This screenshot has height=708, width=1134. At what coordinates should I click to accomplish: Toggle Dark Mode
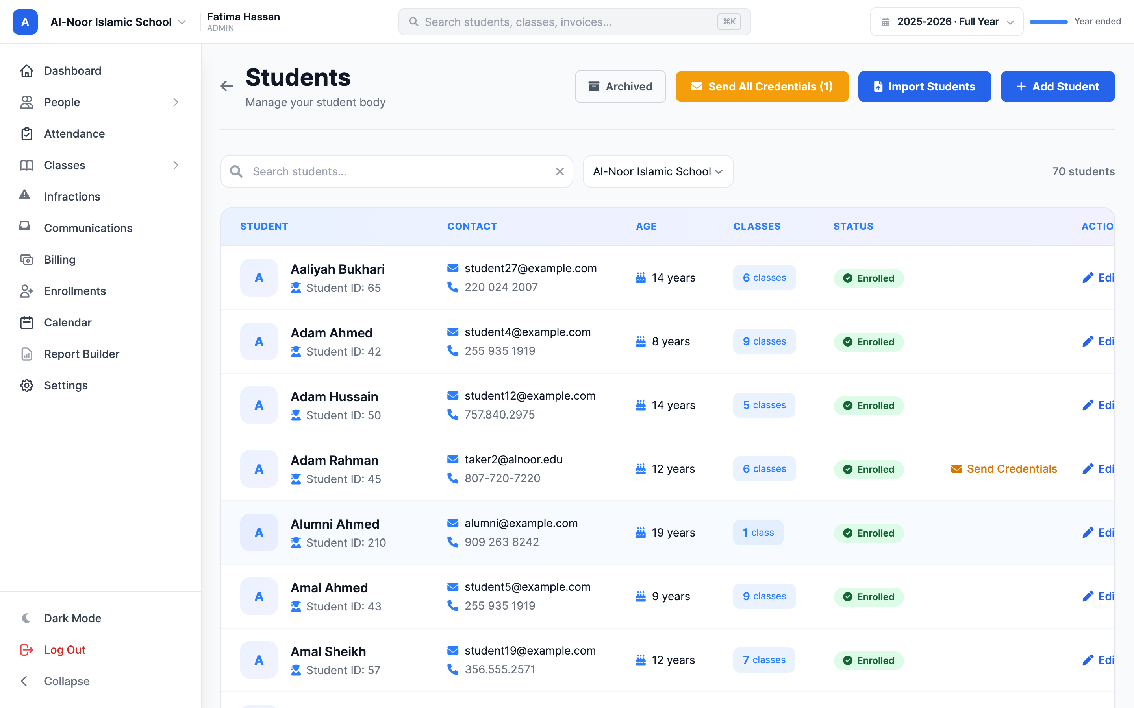click(x=61, y=618)
